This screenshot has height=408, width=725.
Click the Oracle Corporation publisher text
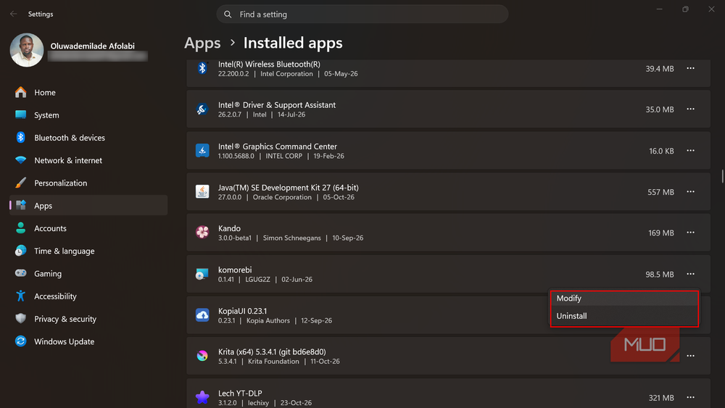click(282, 197)
